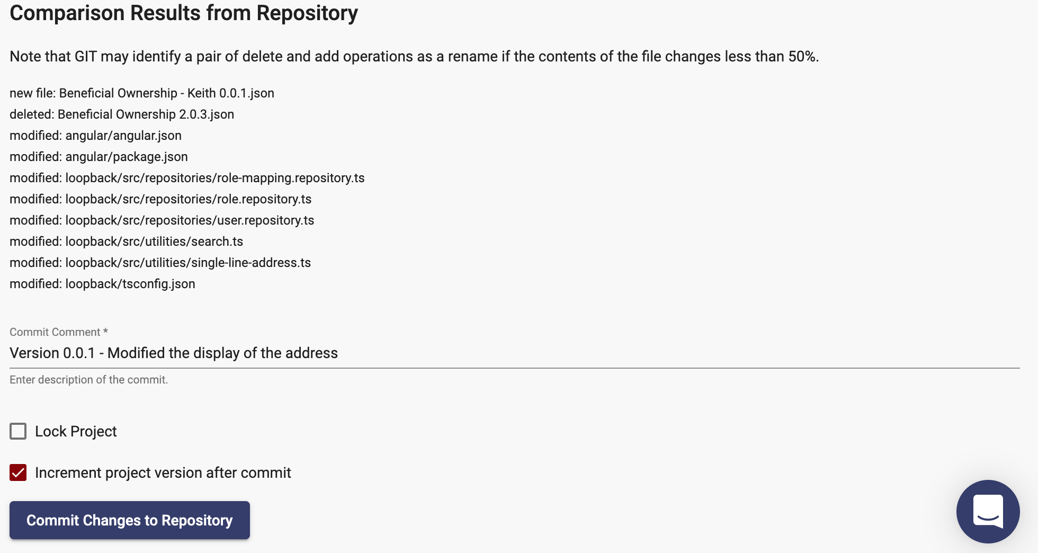Screen dimensions: 1038x553
Task: Click the Commit Changes to Repository button
Action: tap(130, 520)
